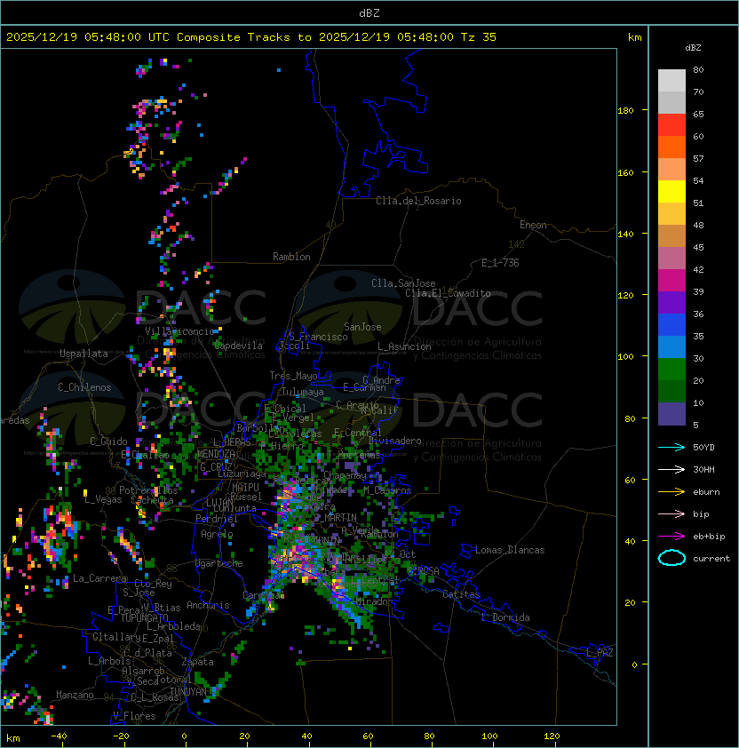Click the Clla.del_Rosario label
This screenshot has width=739, height=748.
418,201
